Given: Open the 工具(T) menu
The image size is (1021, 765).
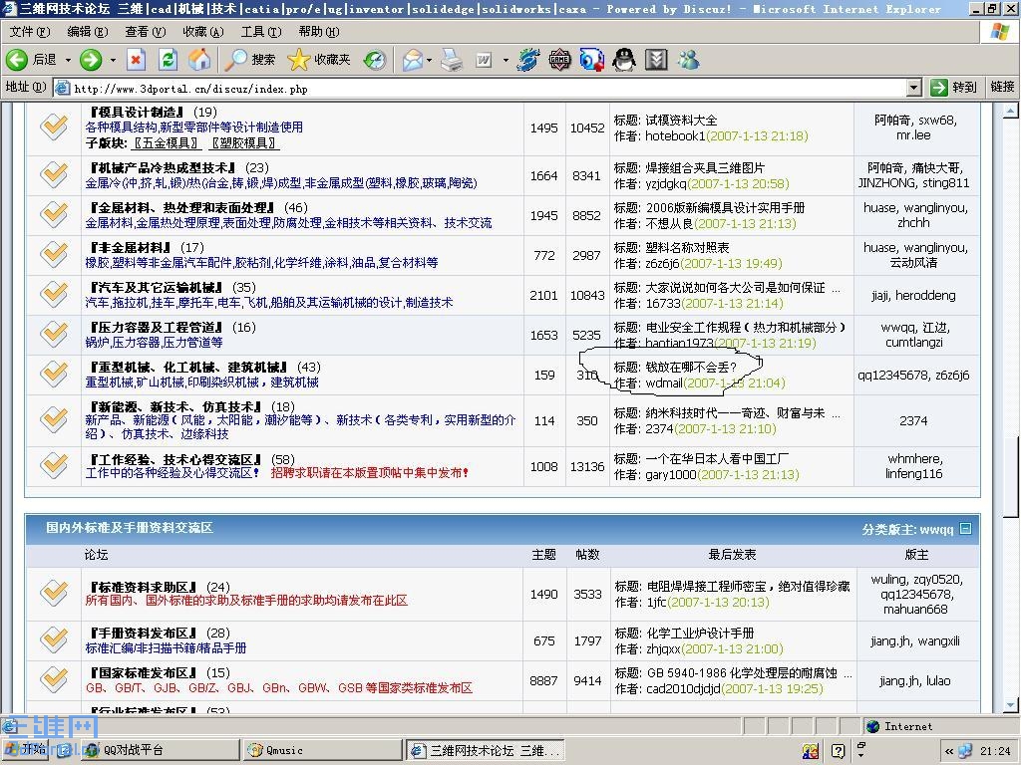Looking at the screenshot, I should [261, 31].
